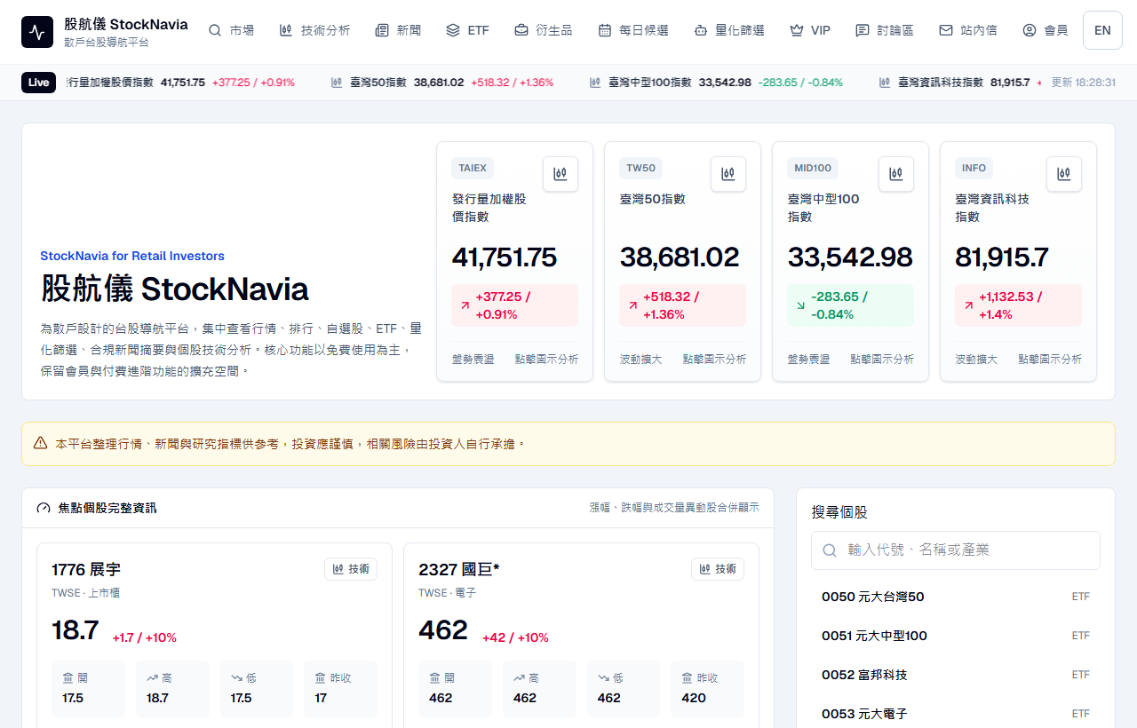Select 0050 元大台灣50 from the list

click(x=956, y=597)
